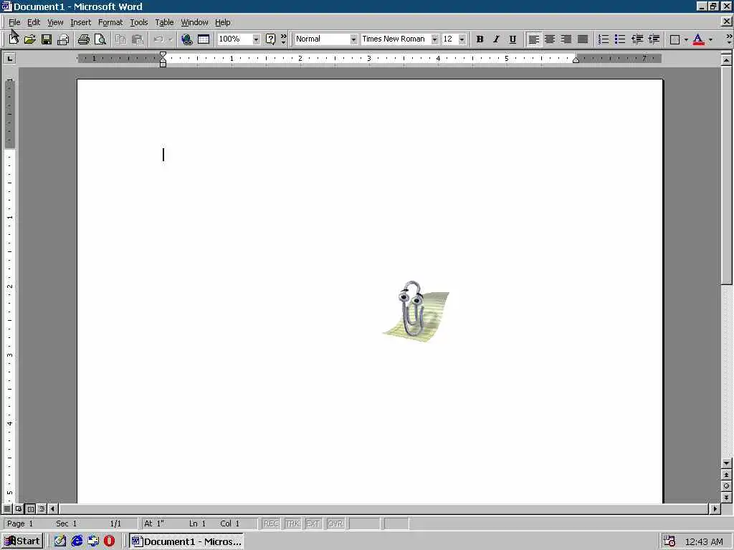
Task: Open the View menu
Action: tap(55, 22)
